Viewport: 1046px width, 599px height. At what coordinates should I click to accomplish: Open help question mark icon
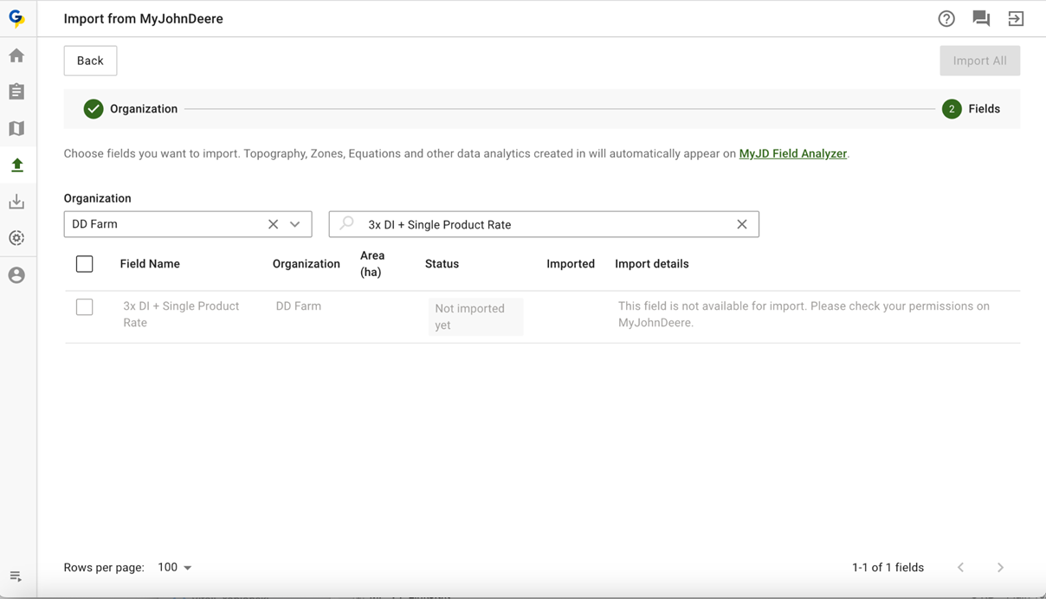(946, 19)
